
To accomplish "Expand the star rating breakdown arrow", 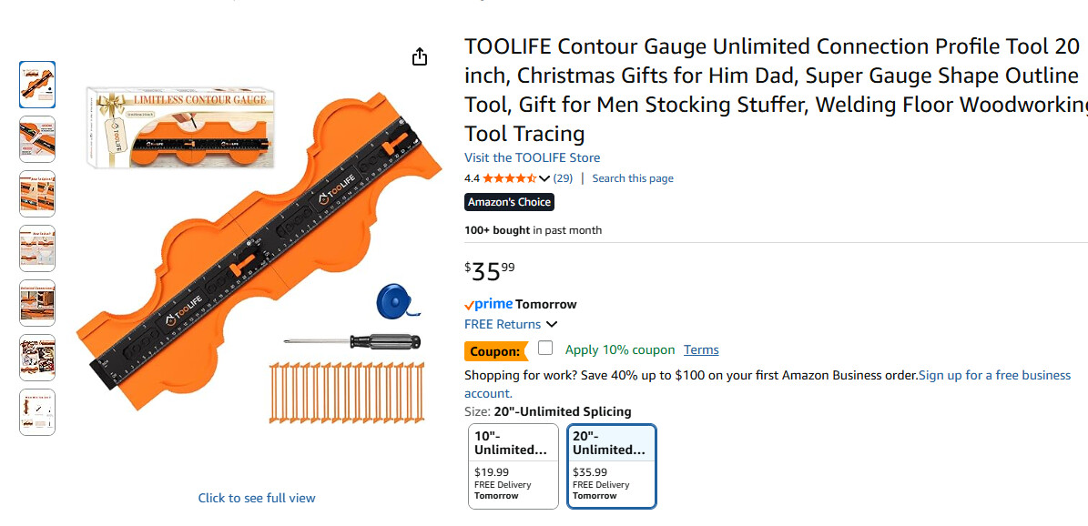I will 544,178.
